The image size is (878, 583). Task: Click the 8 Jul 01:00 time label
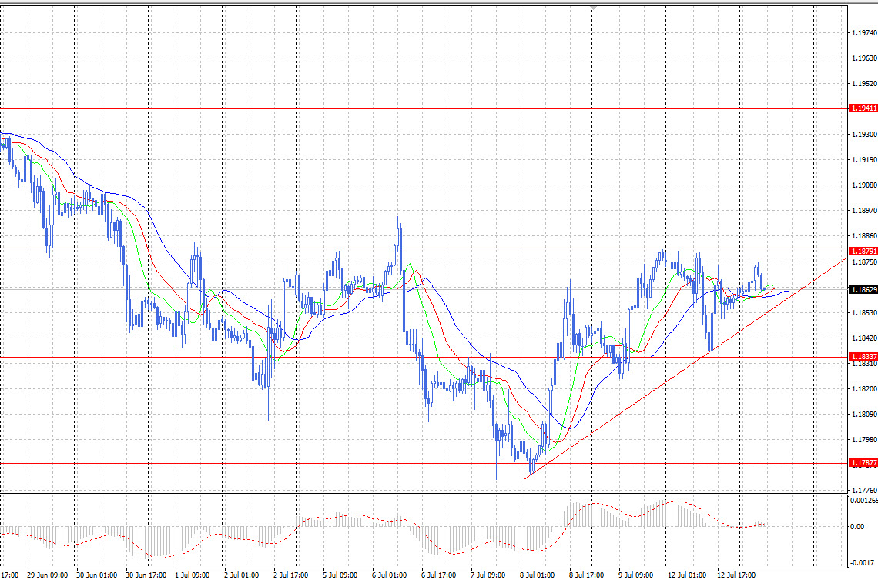(x=537, y=575)
